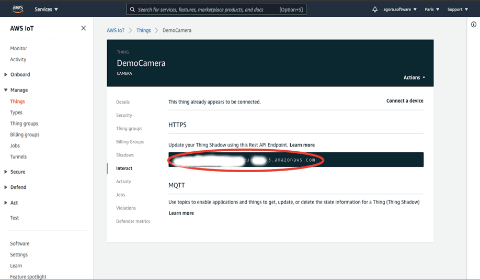Open Jobs in the left sidebar
The width and height of the screenshot is (480, 280).
coord(15,145)
